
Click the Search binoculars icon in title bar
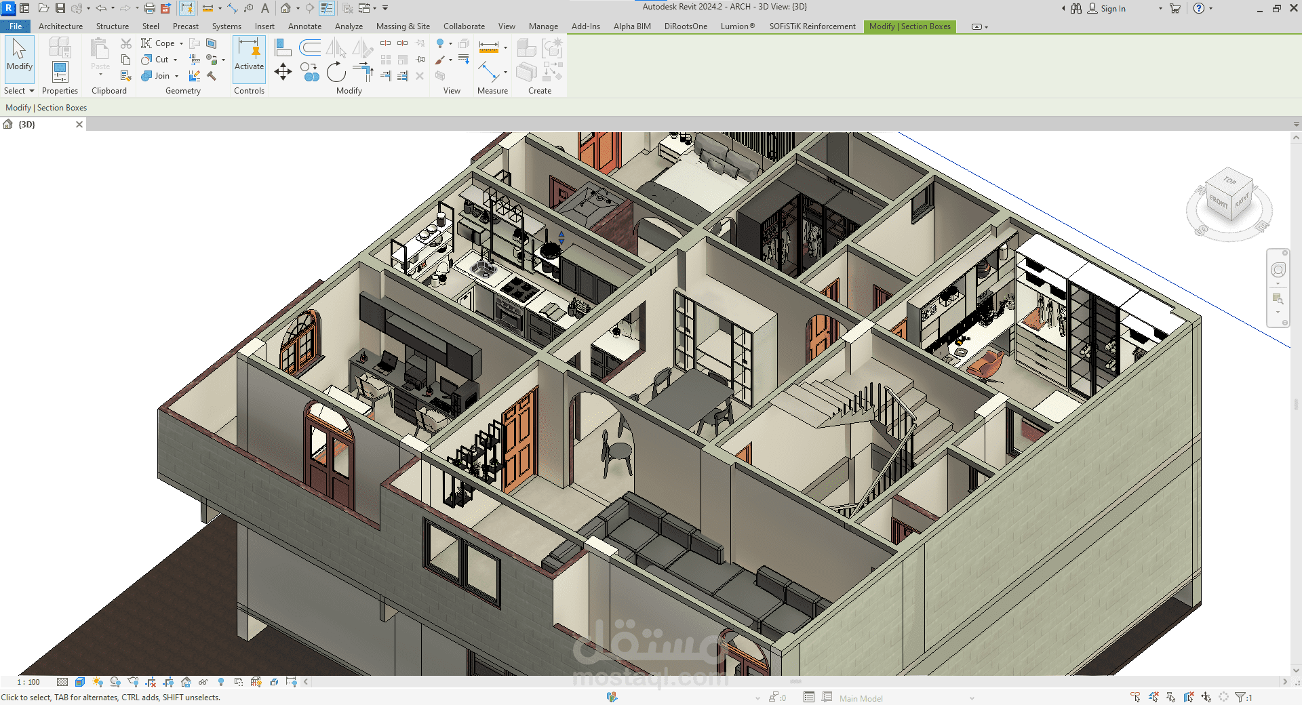pos(1076,8)
